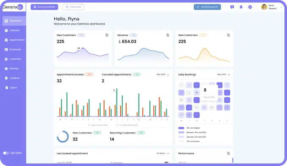Viewport: 287px width, 166px height.
Task: Click the Get Booking Link button
Action: [x=207, y=7]
